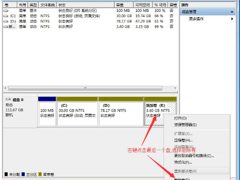Screen dimensions: 240x180
Task: Select the 磁盘管理 header in actions pane
Action: click(207, 12)
